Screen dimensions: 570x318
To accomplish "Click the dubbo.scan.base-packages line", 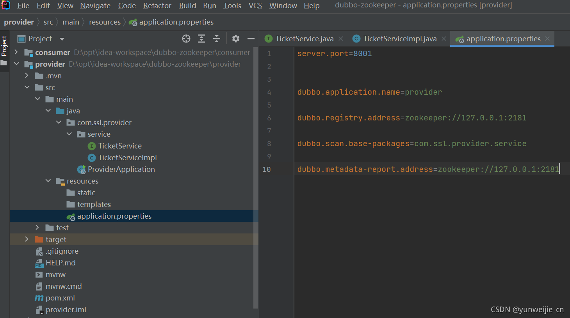I will 412,143.
